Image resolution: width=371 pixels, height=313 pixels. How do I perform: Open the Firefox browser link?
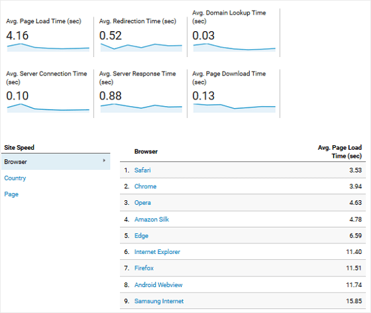click(x=144, y=268)
